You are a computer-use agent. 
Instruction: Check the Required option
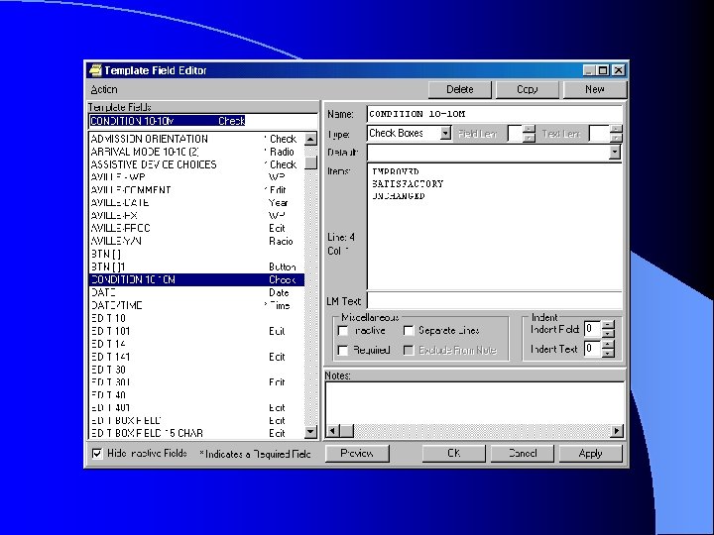343,350
